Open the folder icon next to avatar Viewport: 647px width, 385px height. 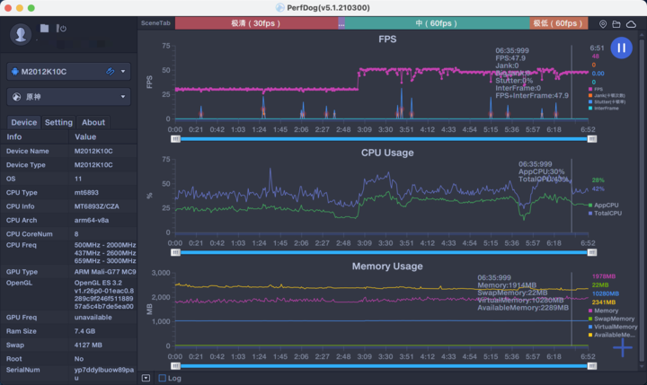[x=44, y=29]
